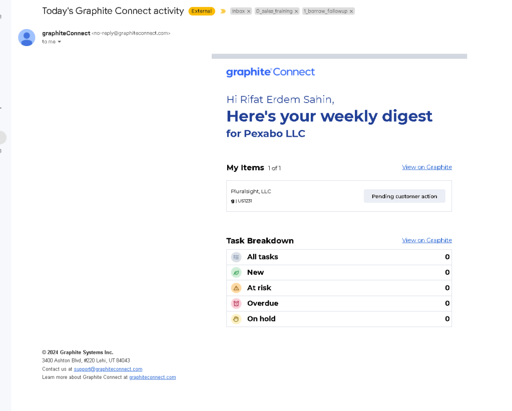Image resolution: width=512 pixels, height=411 pixels.
Task: Open the 1_borrow_followup label
Action: point(325,11)
